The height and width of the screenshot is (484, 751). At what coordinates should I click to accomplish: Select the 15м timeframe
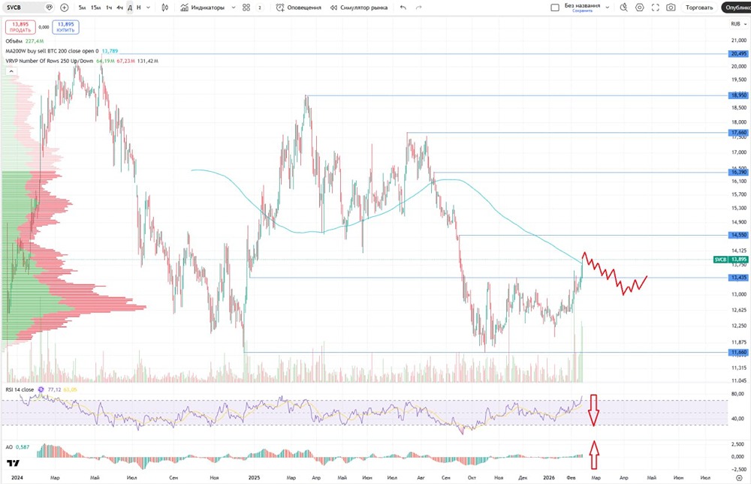click(x=96, y=8)
